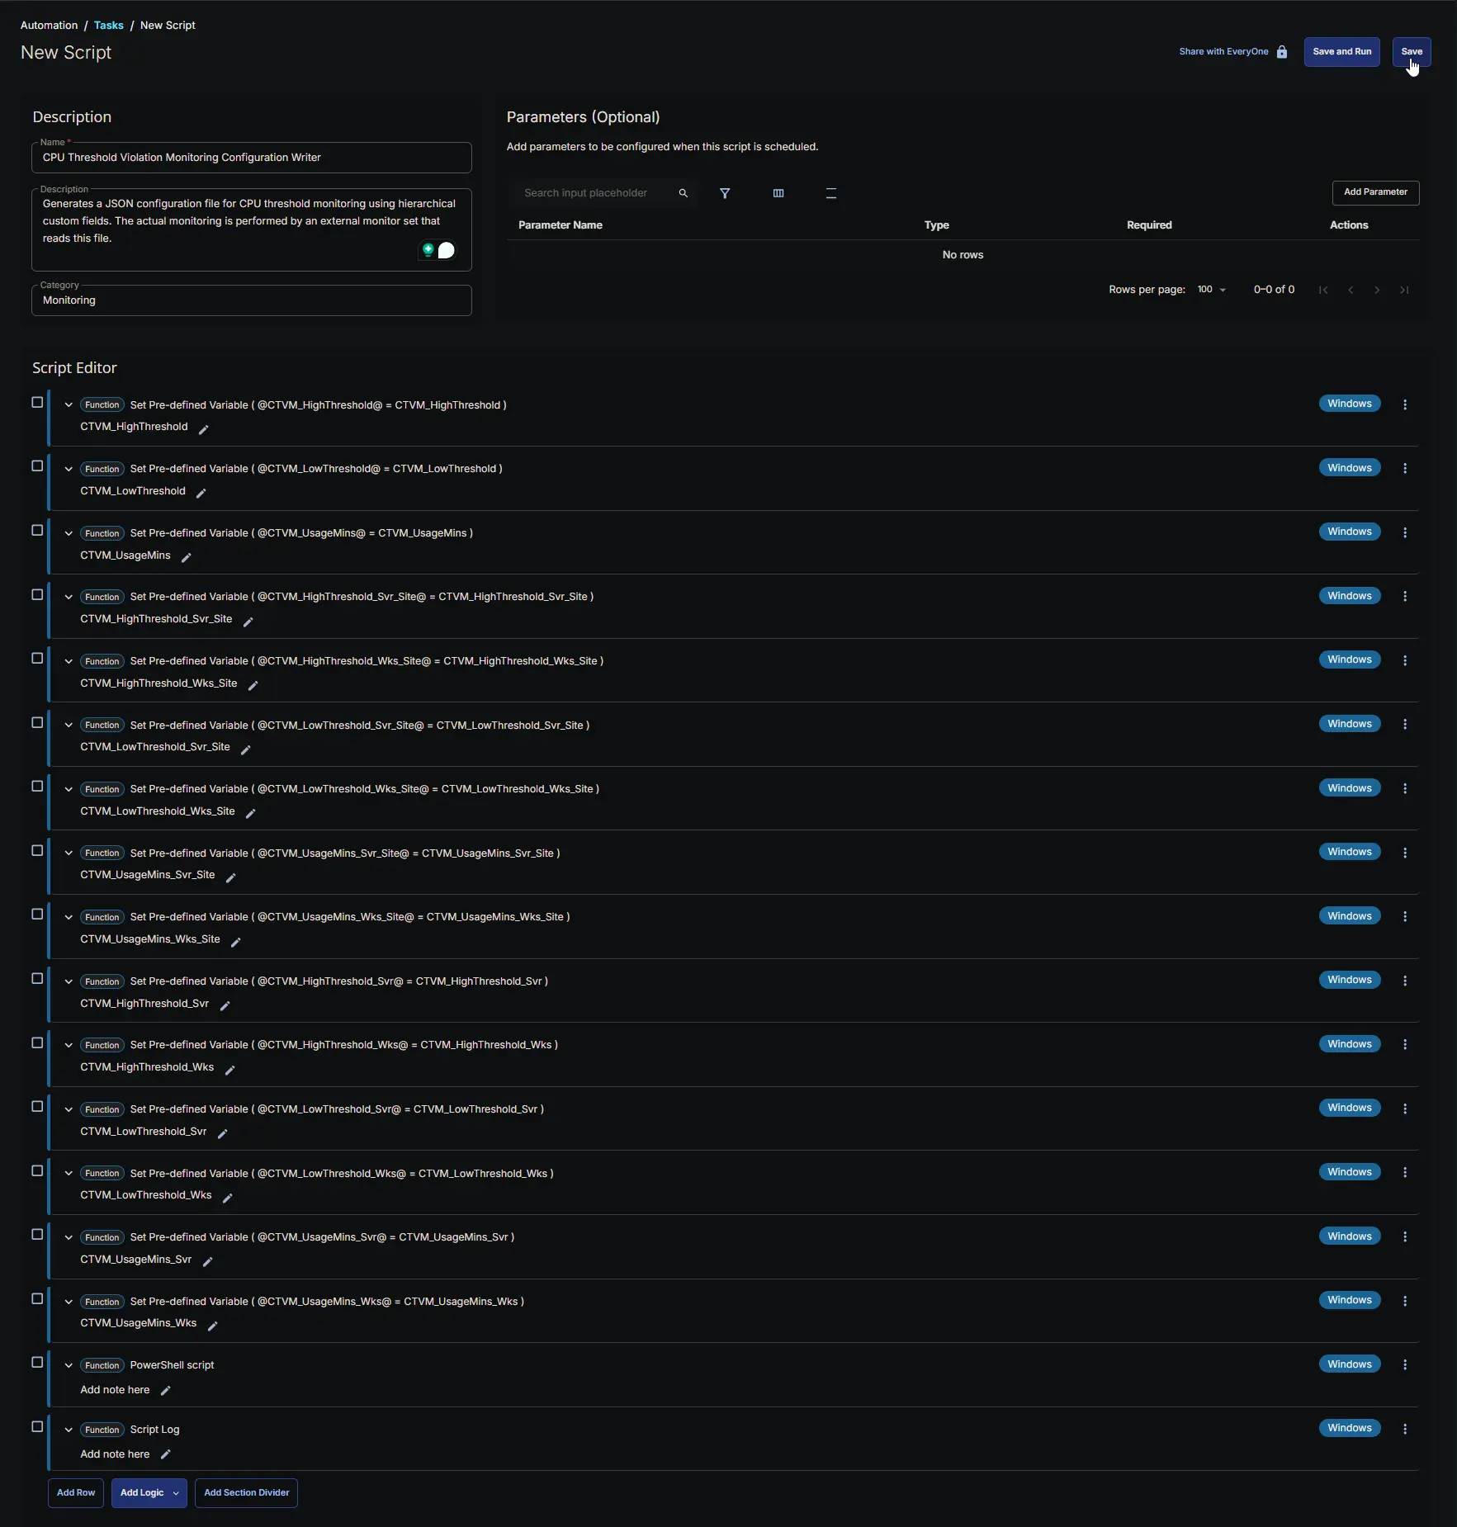Tick the checkbox for CTVM_HighThreshold row
1457x1527 pixels.
pos(37,403)
